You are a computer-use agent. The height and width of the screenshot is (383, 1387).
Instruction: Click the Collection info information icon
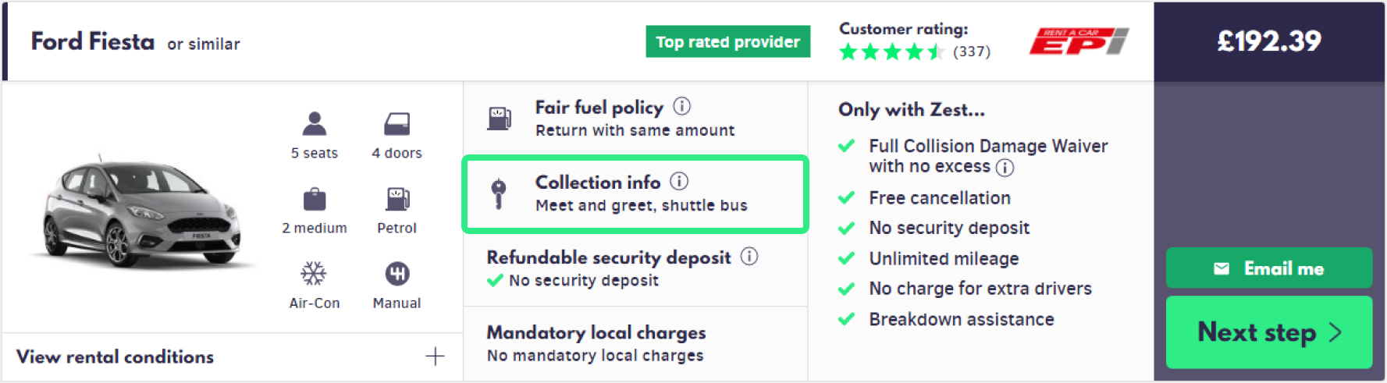[x=679, y=181]
